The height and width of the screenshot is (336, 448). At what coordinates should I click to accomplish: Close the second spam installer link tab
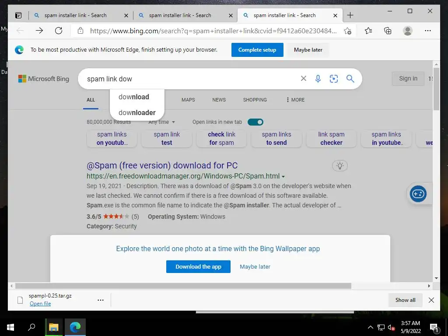click(x=231, y=16)
